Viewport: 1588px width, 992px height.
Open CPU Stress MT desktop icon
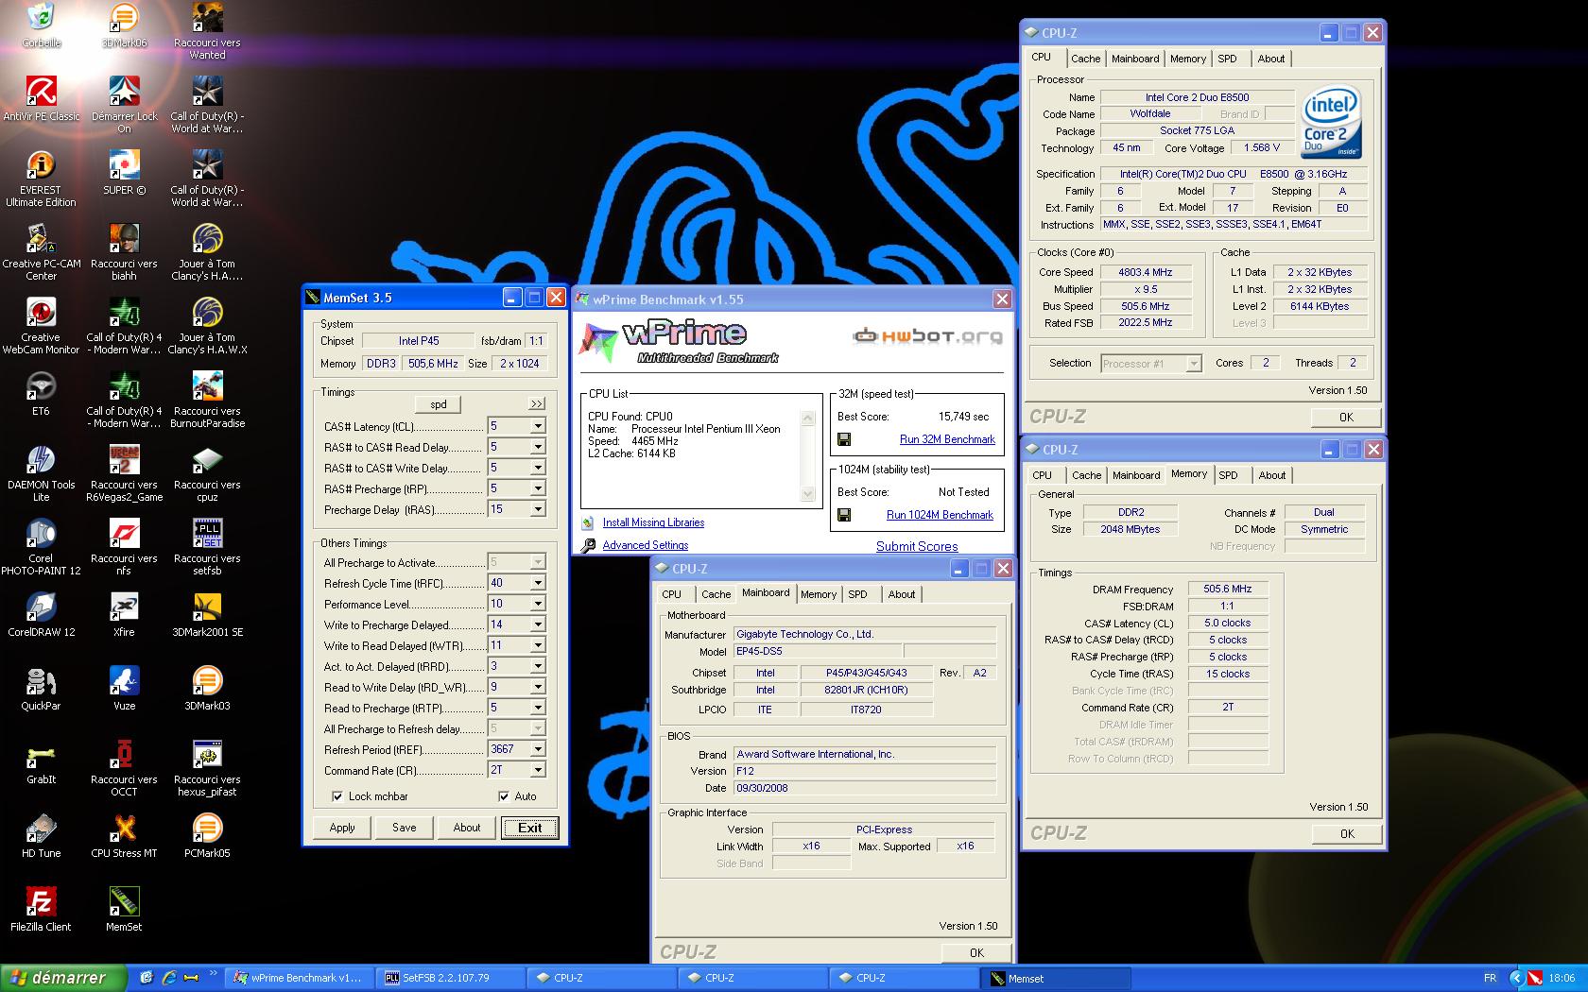coord(124,835)
